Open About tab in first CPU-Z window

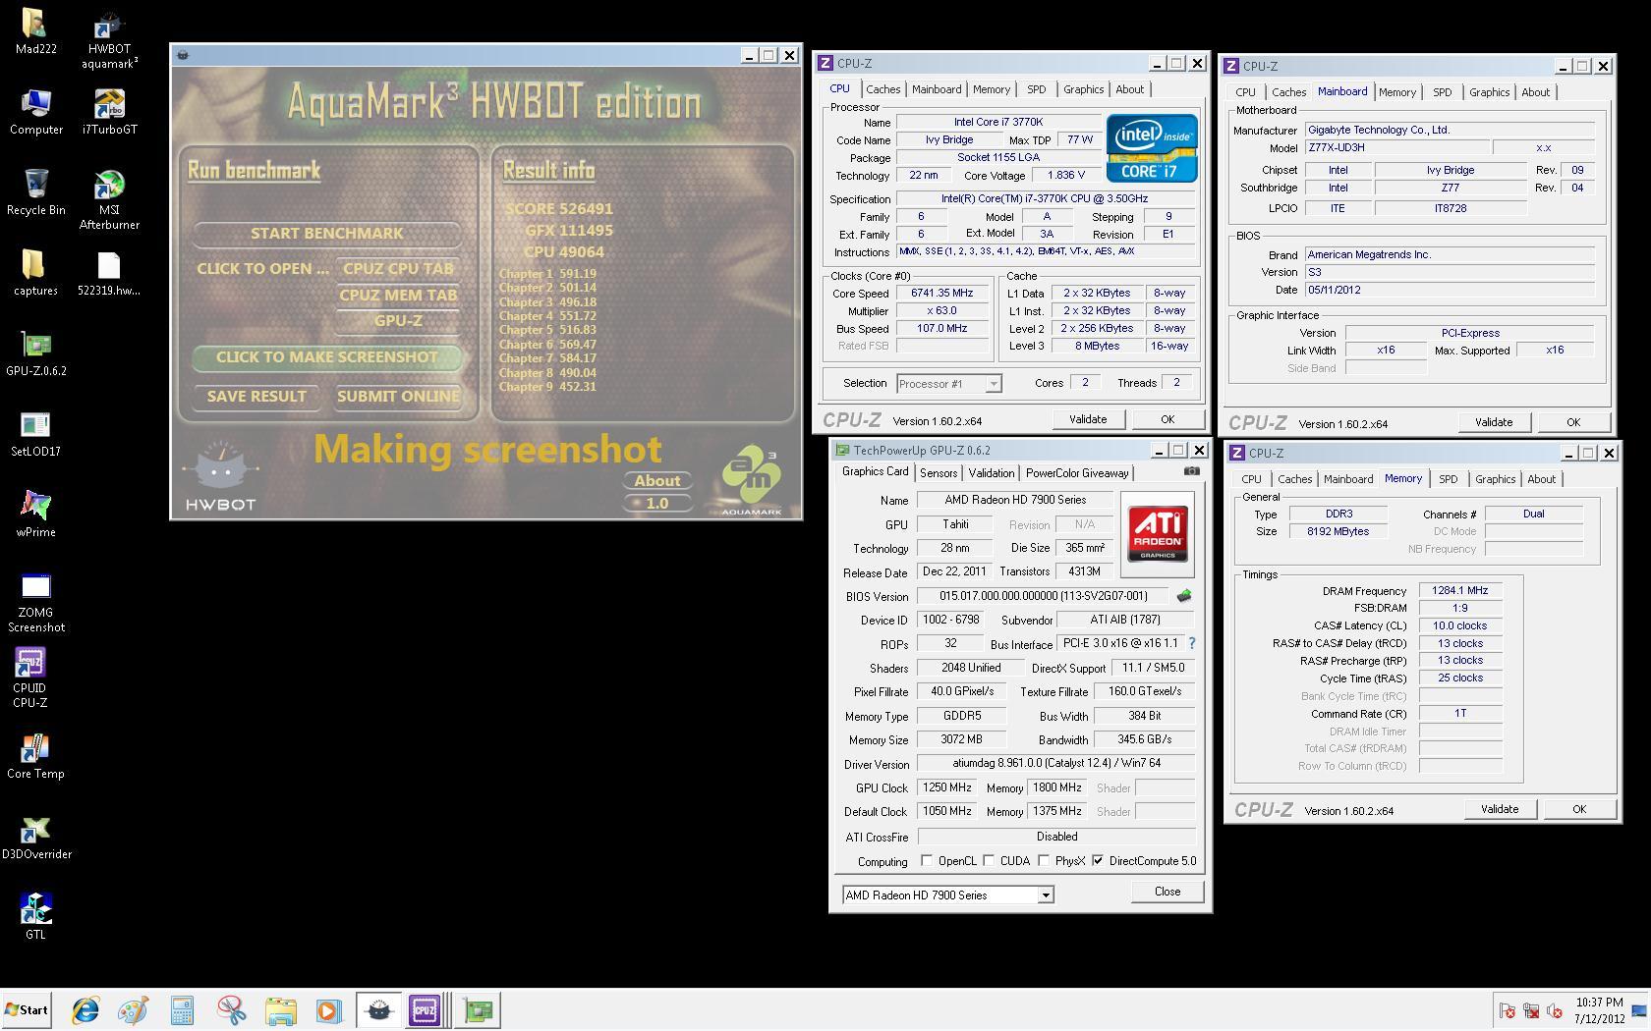pyautogui.click(x=1129, y=89)
